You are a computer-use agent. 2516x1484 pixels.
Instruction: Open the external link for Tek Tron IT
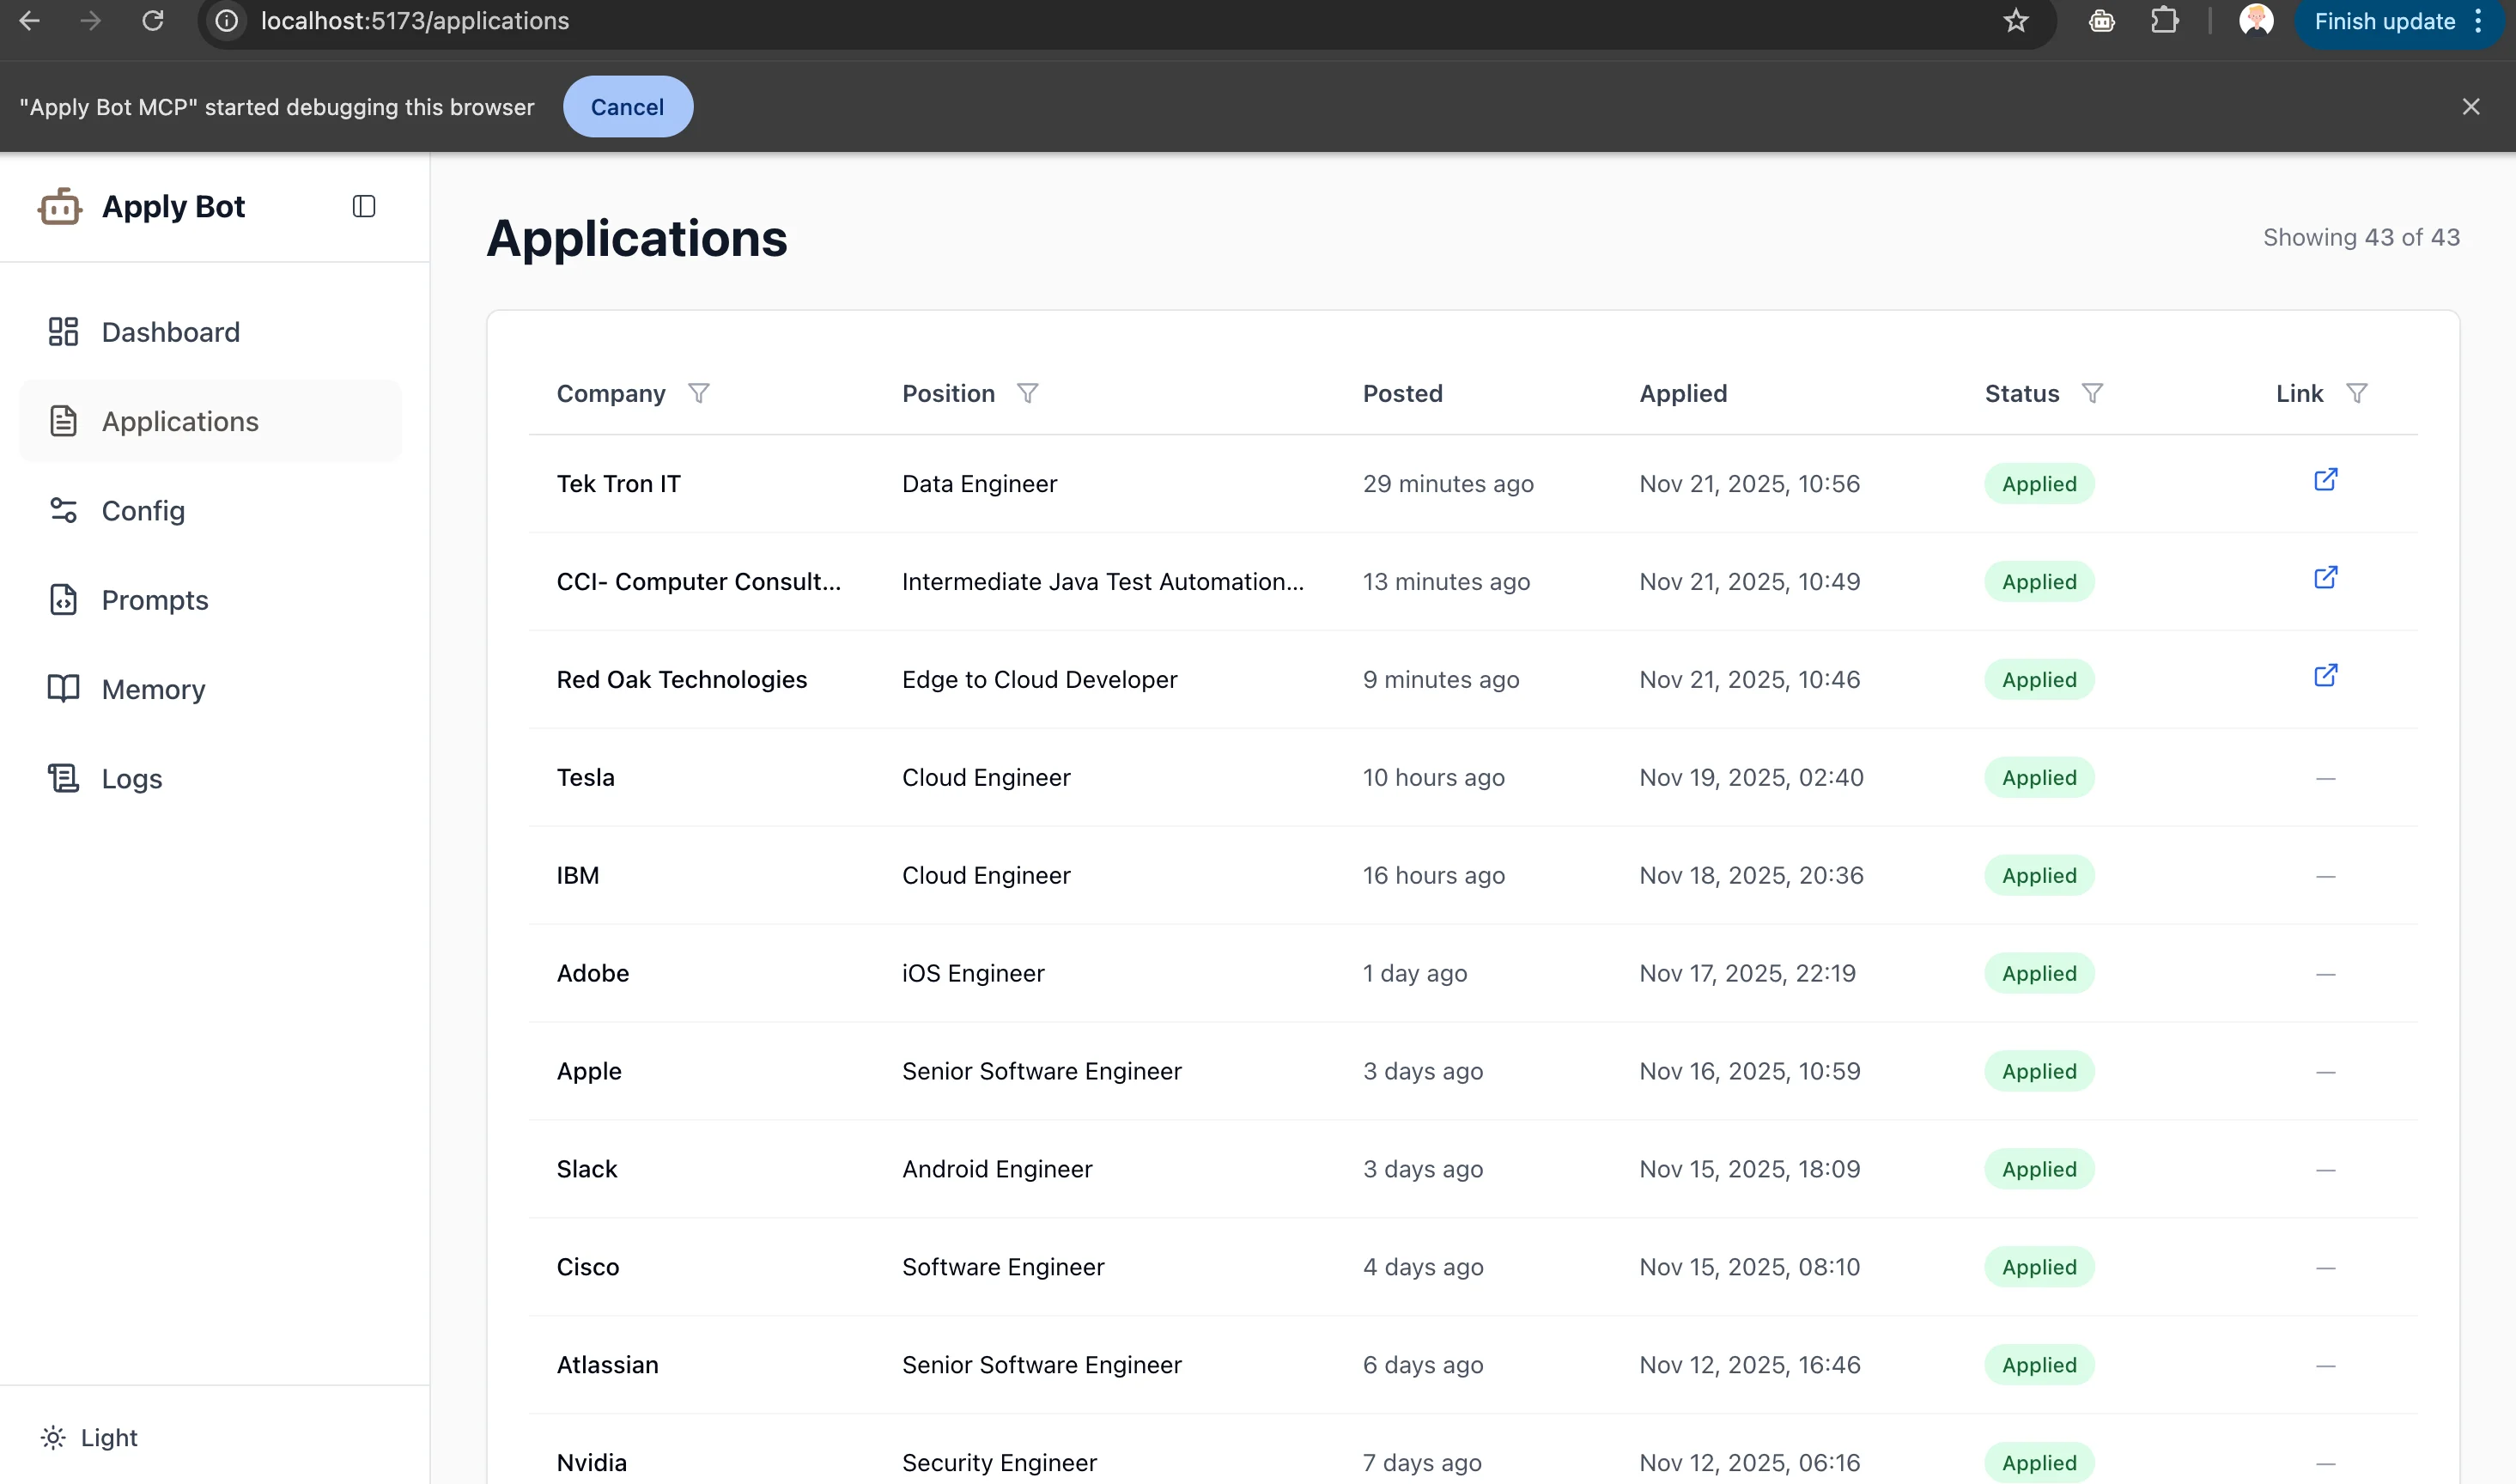point(2325,480)
